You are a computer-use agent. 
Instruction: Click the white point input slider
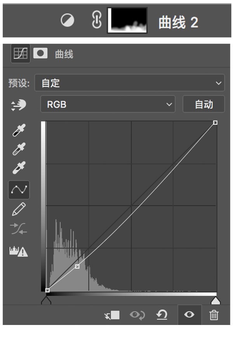(215, 301)
